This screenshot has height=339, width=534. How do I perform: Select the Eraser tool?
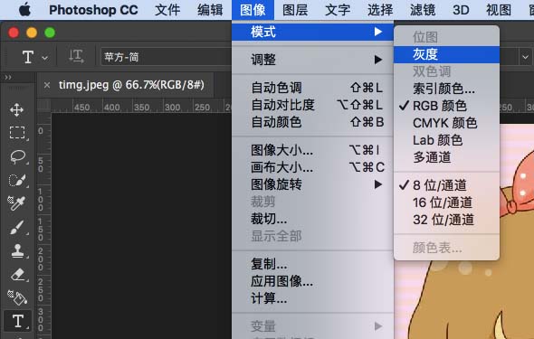click(x=17, y=275)
